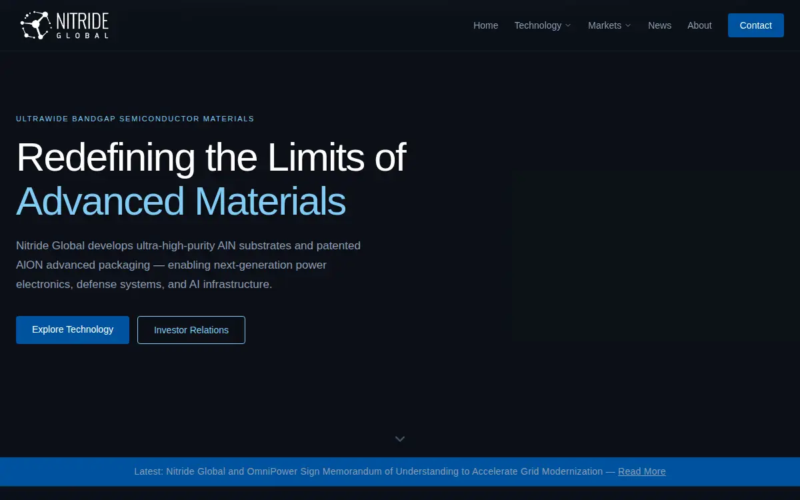
Task: Click the 'Redefining the Limits of' heading
Action: [211, 158]
